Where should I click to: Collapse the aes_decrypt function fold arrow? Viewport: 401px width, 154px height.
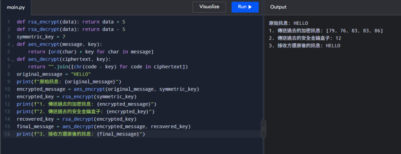13,60
